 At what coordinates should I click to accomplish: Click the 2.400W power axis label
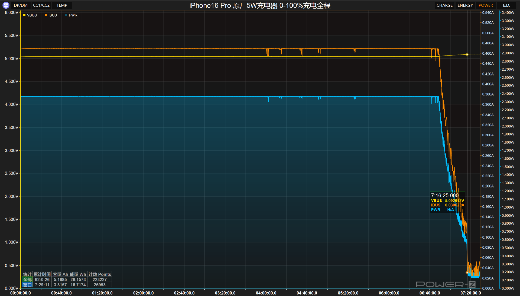[x=508, y=94]
